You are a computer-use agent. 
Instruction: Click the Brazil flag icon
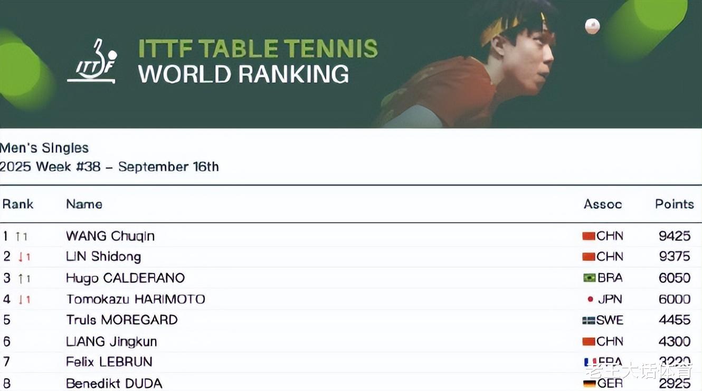[589, 278]
